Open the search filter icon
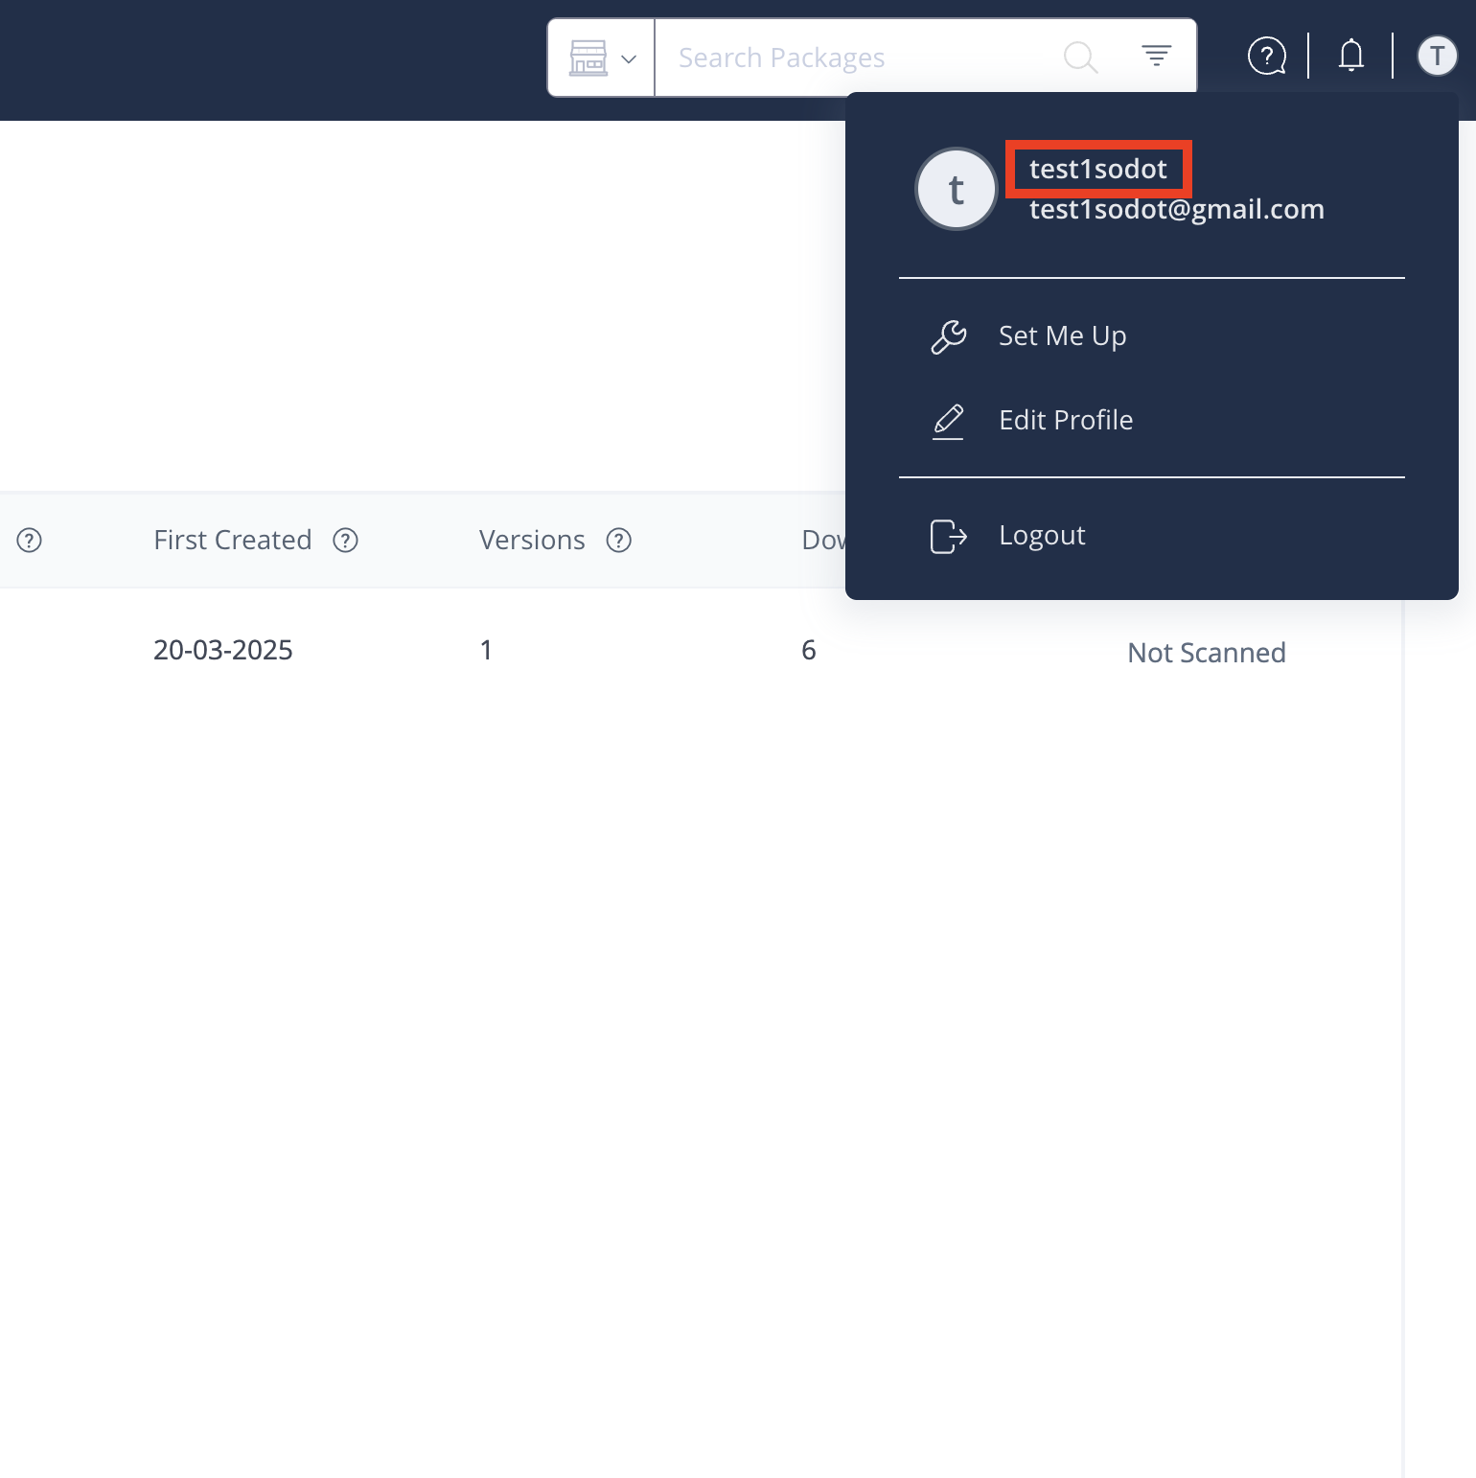Viewport: 1476px width, 1478px height. pos(1157,56)
